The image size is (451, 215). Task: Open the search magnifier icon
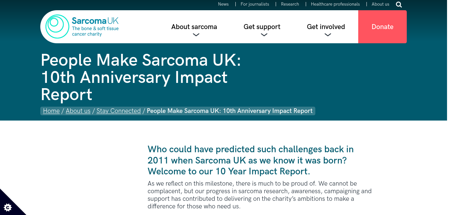coord(399,5)
